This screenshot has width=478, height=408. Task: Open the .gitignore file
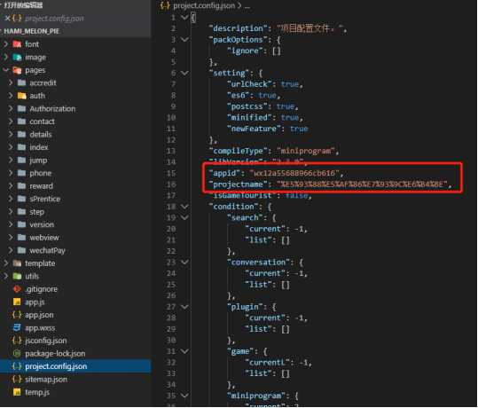tap(41, 289)
